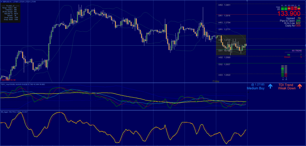Click the mS2 1.2680 pivot label
Screen dimensions: 306x146
(x=224, y=58)
